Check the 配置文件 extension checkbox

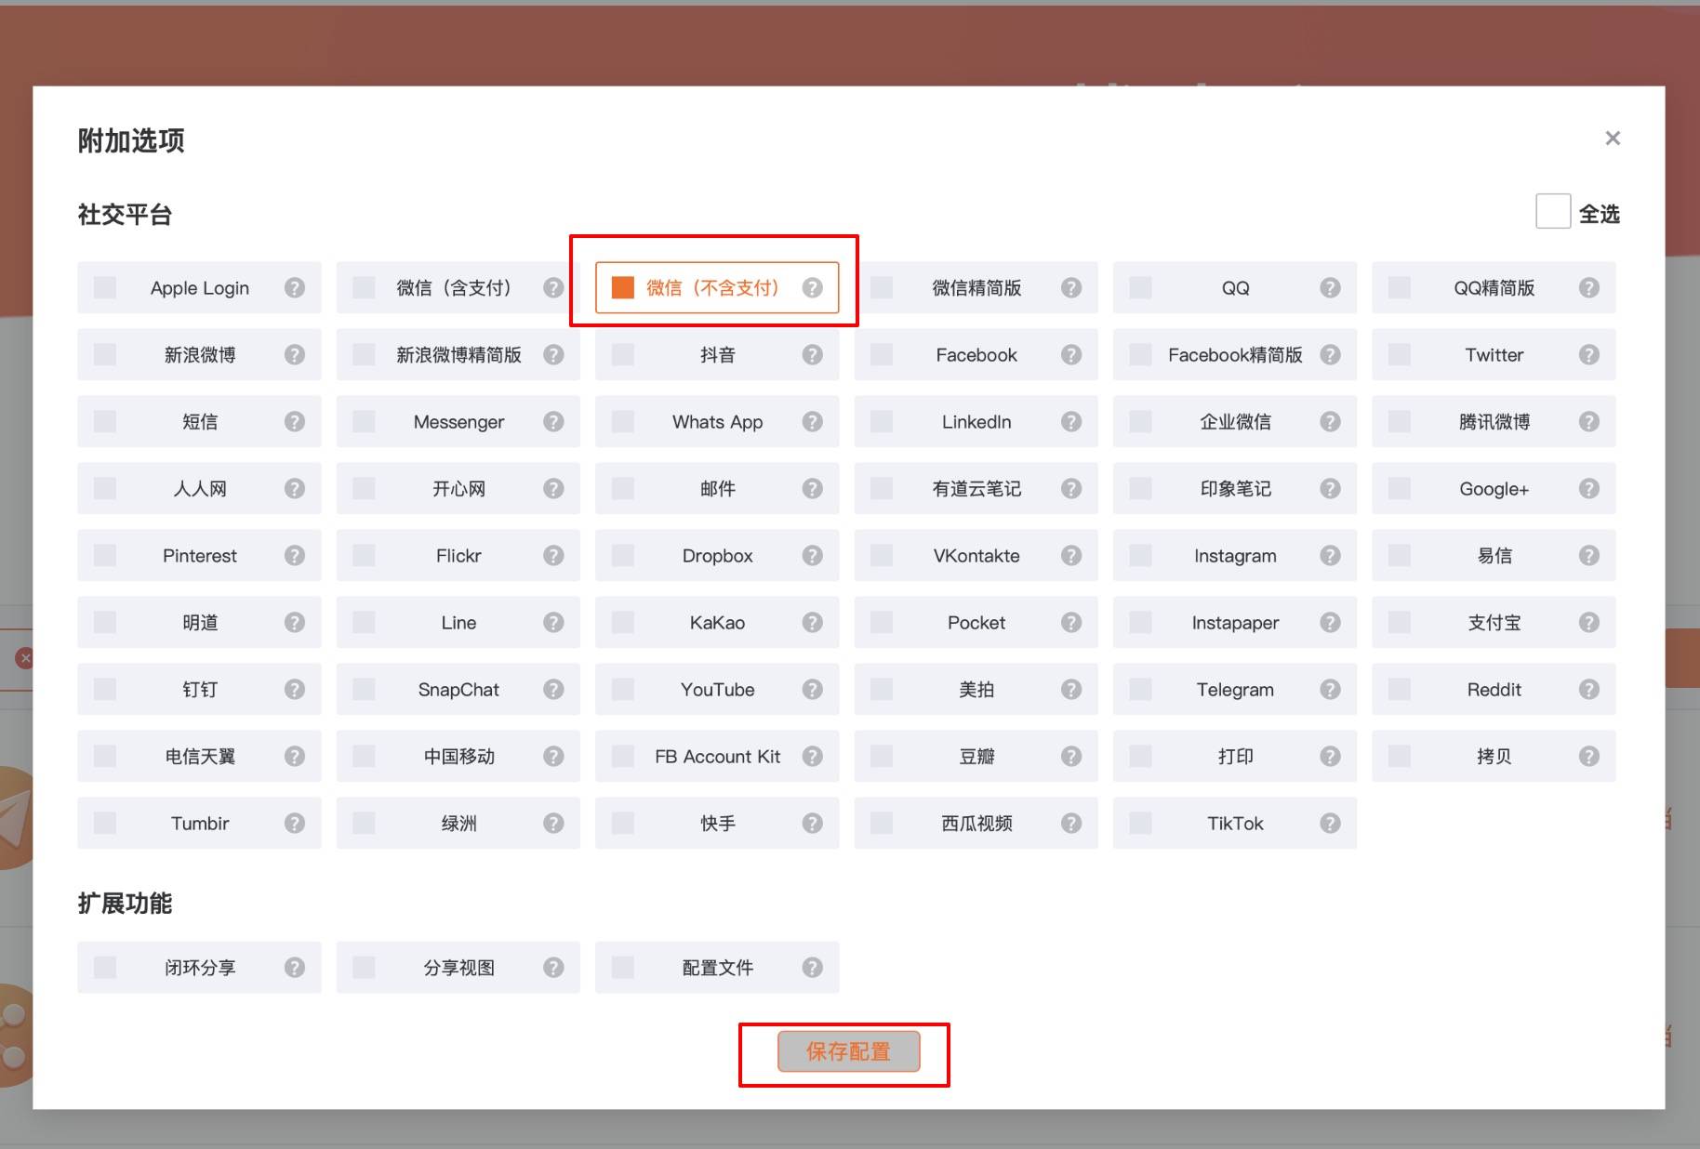pos(620,967)
